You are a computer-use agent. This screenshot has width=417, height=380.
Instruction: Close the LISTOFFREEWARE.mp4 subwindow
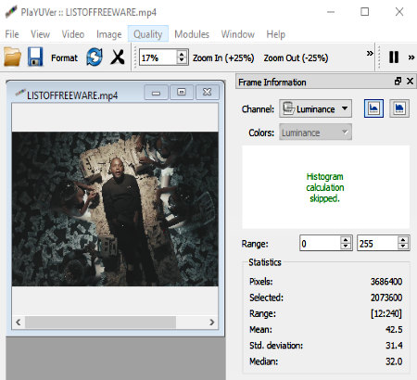tap(207, 92)
